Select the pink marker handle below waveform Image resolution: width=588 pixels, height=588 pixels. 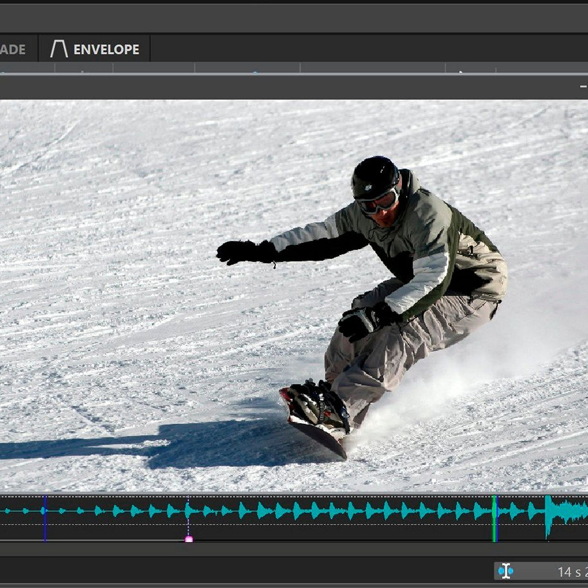tap(189, 539)
